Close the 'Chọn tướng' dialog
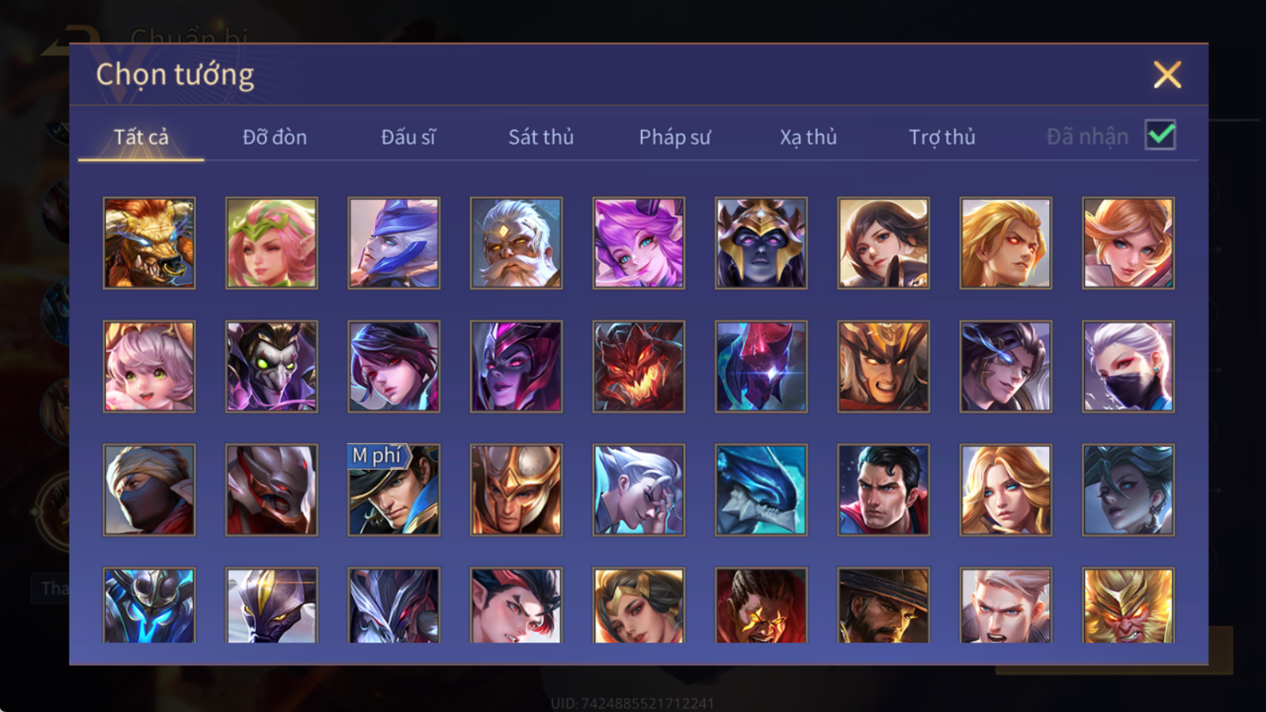Viewport: 1266px width, 712px height. [1167, 74]
